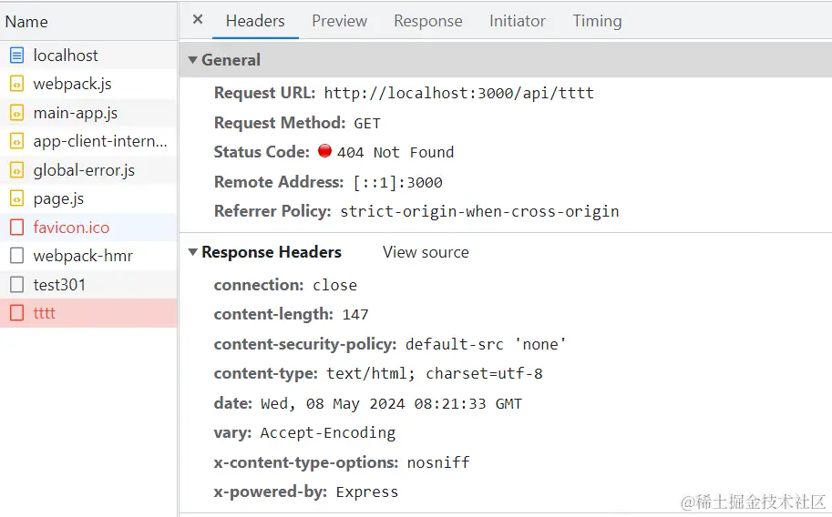Click the webpack.js script file icon

pyautogui.click(x=16, y=84)
